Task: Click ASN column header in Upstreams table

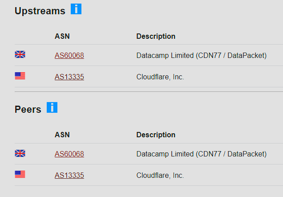Action: click(x=62, y=36)
